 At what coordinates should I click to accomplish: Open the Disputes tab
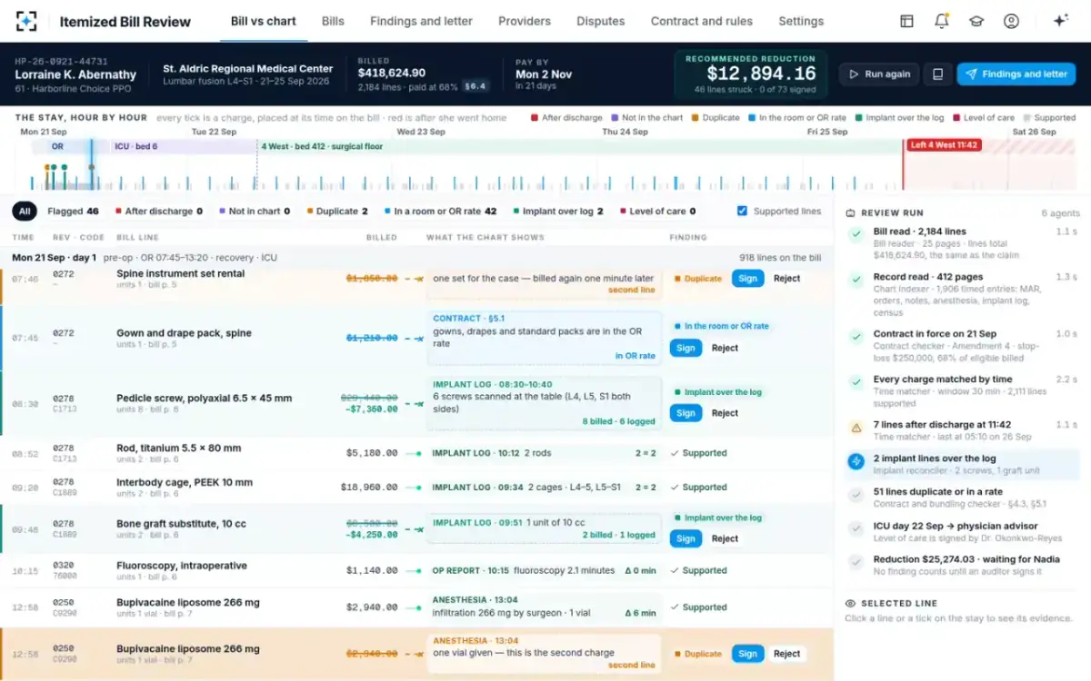click(x=601, y=21)
